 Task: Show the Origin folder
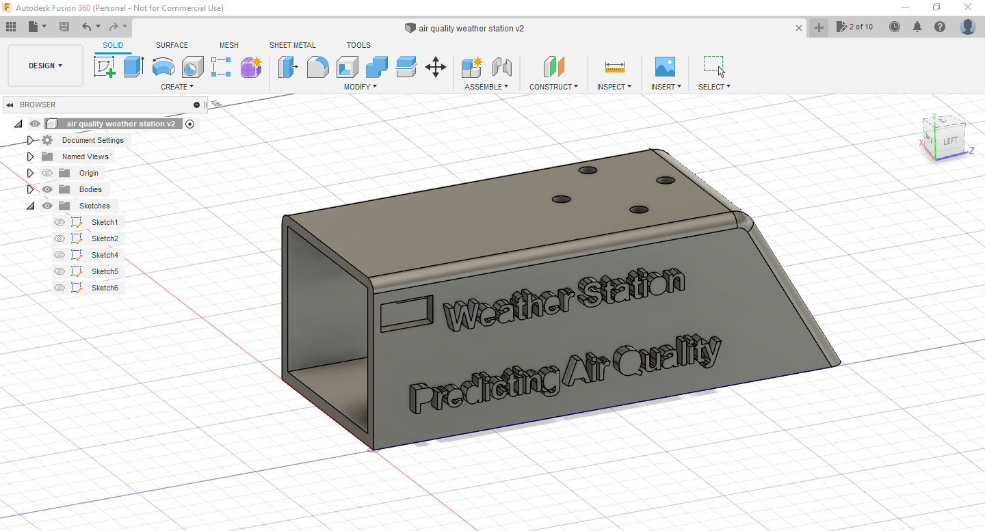(47, 172)
